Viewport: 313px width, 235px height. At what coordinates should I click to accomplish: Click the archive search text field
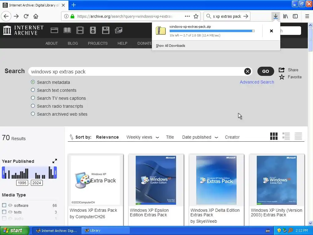137,72
